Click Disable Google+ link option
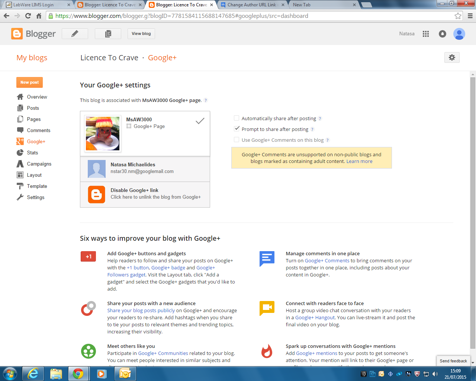The height and width of the screenshot is (381, 476). pos(145,195)
